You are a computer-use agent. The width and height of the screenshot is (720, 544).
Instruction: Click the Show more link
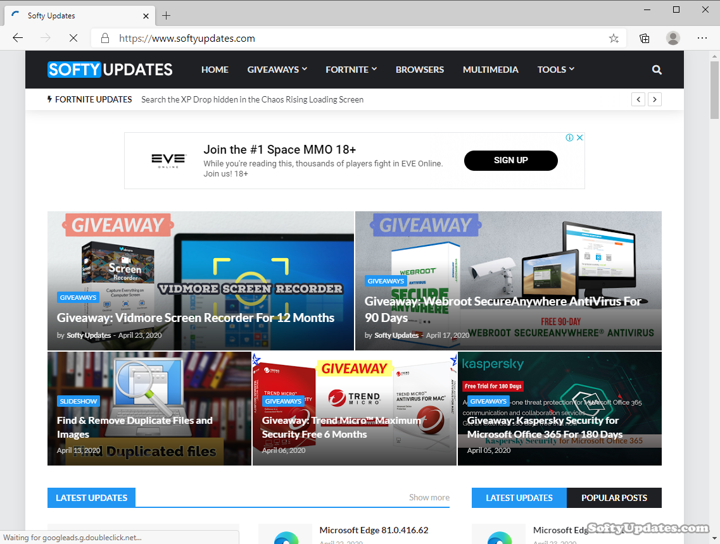(x=429, y=497)
